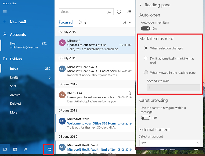Open the Updates to our terms of use email
Viewport: 205px width, 156px height.
coord(95,45)
